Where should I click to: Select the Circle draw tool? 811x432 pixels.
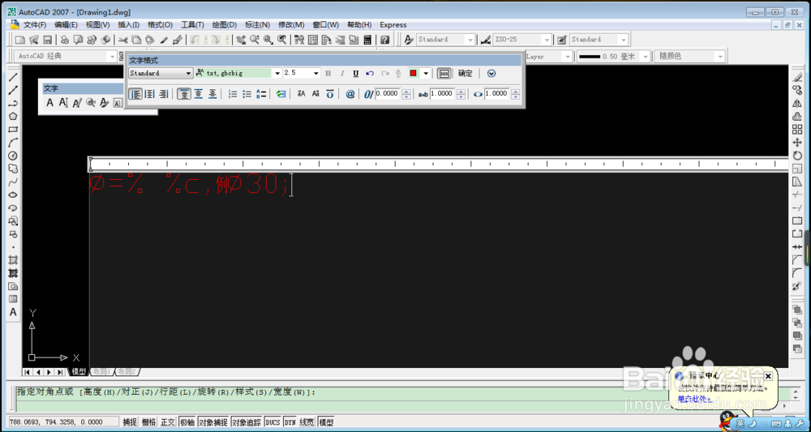tap(14, 156)
